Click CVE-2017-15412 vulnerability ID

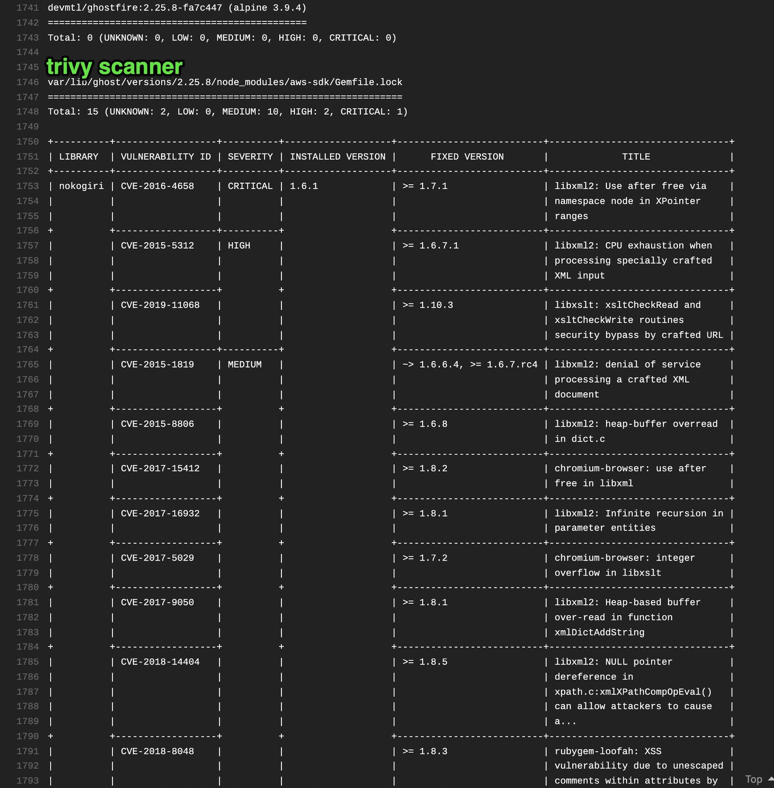(160, 469)
